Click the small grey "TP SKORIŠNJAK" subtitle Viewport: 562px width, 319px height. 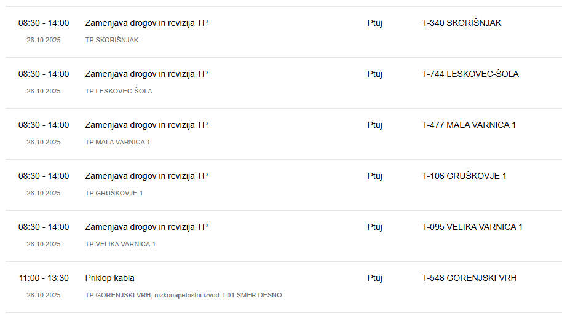pyautogui.click(x=112, y=41)
